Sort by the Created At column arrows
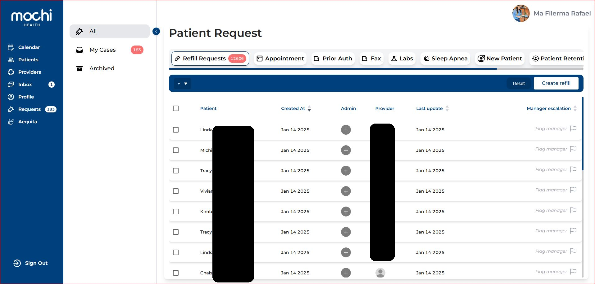The width and height of the screenshot is (595, 284). click(x=309, y=108)
